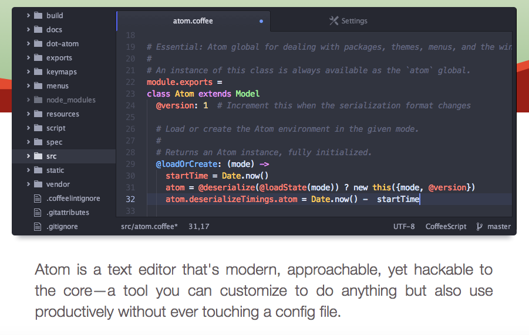Image resolution: width=529 pixels, height=335 pixels.
Task: Click the master branch label
Action: tap(499, 227)
